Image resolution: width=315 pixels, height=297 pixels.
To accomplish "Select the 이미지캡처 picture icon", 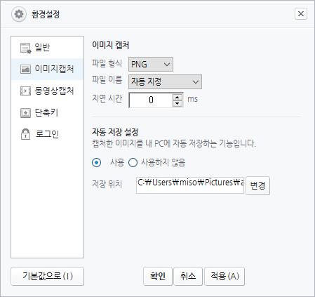I will pos(25,70).
